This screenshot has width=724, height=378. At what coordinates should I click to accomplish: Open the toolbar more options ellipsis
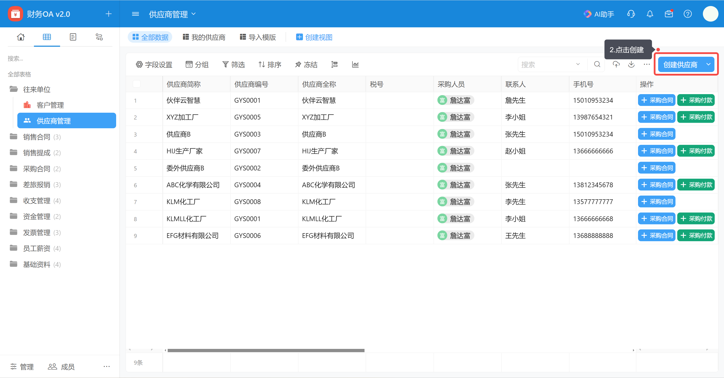pyautogui.click(x=647, y=64)
